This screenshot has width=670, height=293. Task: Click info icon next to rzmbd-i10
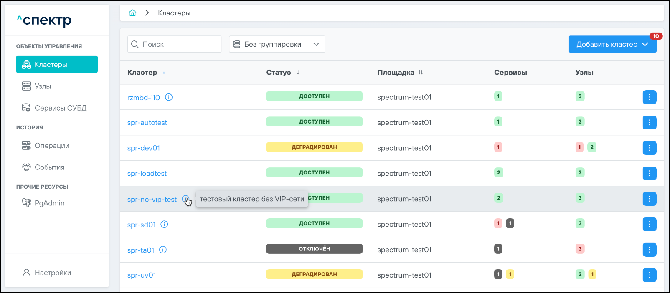(x=169, y=97)
